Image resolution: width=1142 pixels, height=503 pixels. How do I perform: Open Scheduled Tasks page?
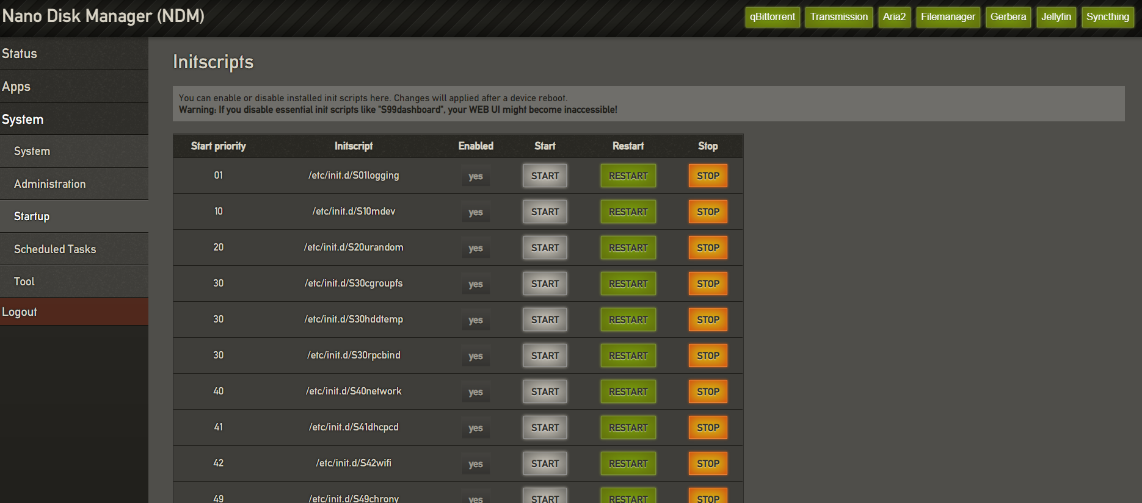pyautogui.click(x=74, y=249)
